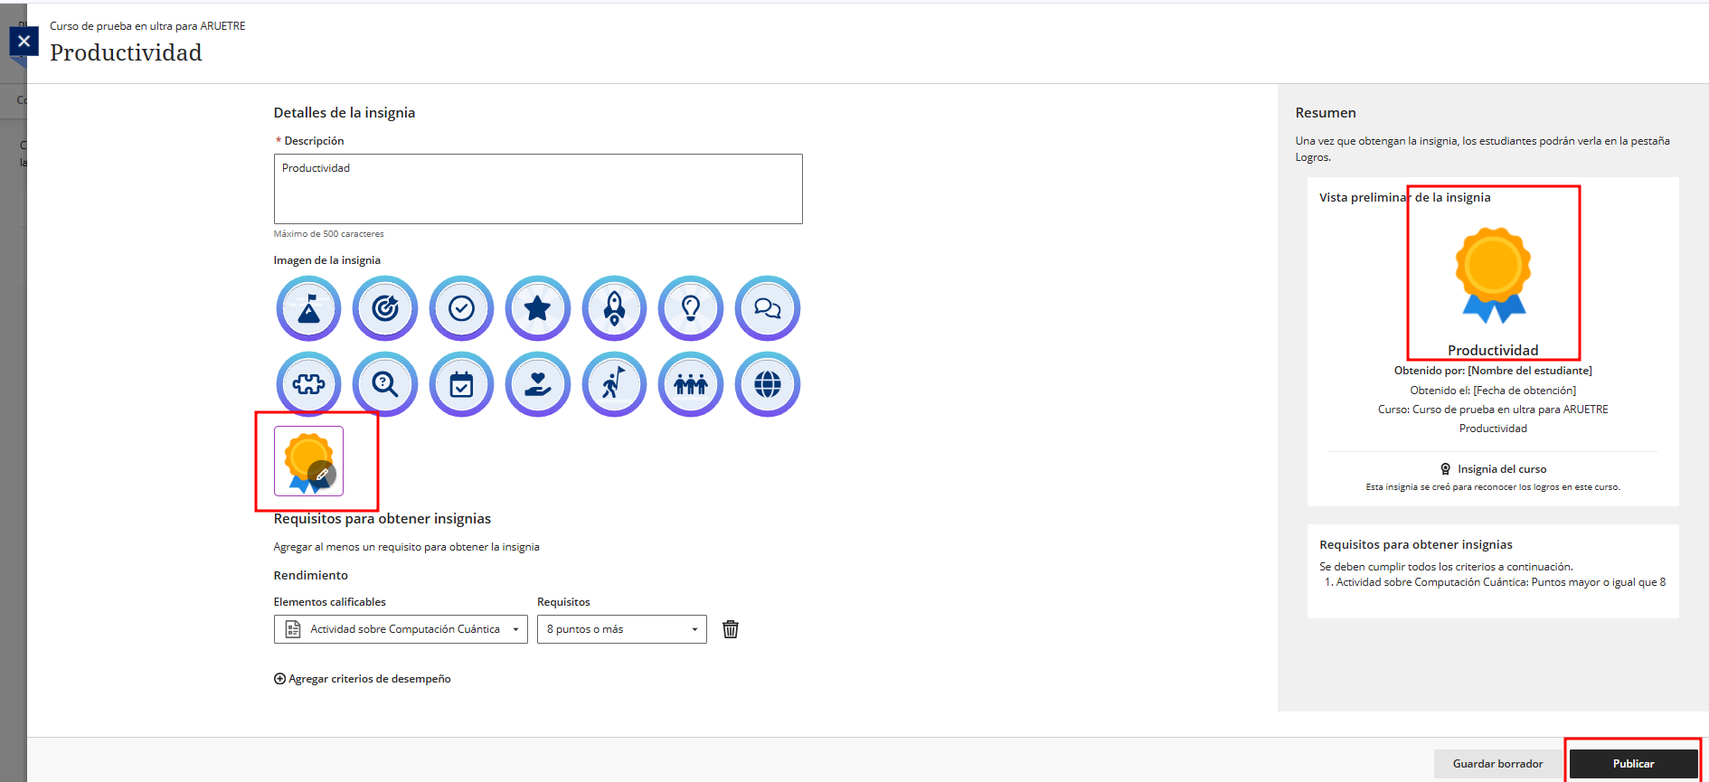This screenshot has width=1709, height=782.
Task: Select the lightbulb badge image
Action: [x=691, y=309]
